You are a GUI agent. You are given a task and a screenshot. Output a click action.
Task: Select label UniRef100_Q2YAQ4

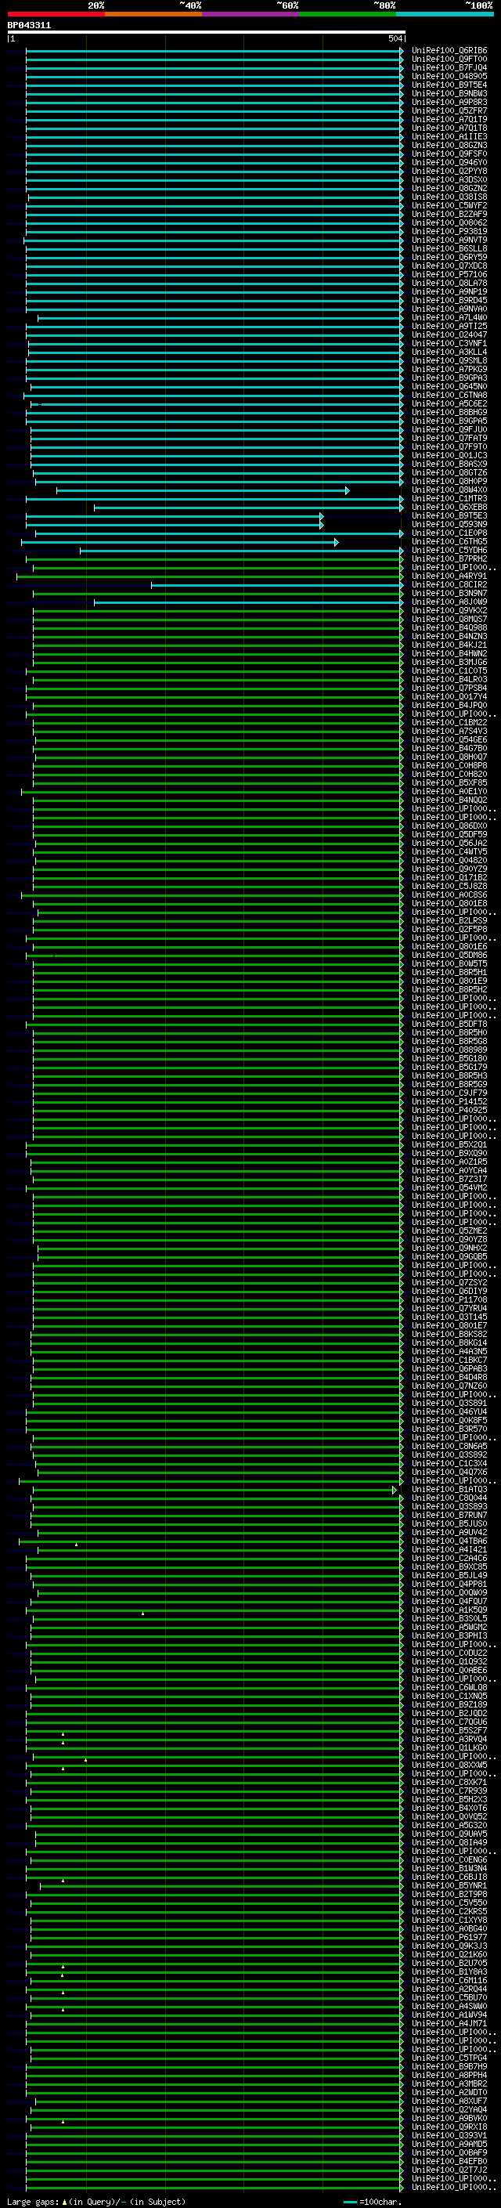pos(449,2109)
